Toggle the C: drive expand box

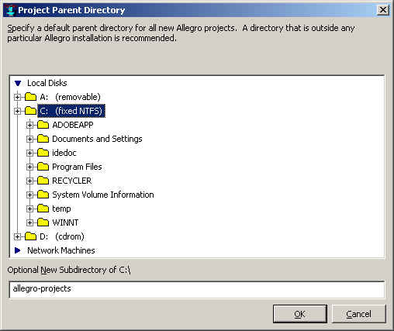pyautogui.click(x=17, y=111)
